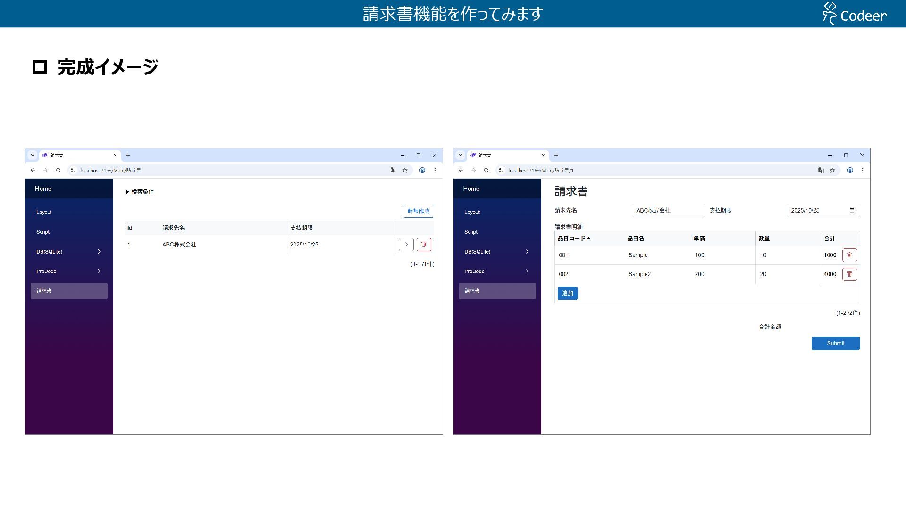Open the date picker calendar icon
Viewport: 906px width, 509px height.
click(852, 211)
